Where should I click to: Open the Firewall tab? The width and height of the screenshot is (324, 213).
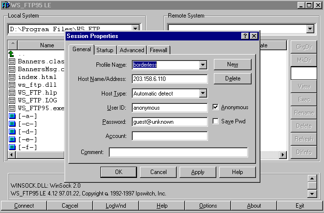(159, 50)
